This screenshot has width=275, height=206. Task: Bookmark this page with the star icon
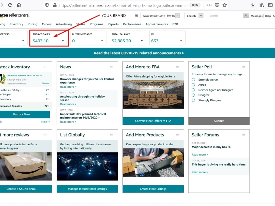coord(225,5)
